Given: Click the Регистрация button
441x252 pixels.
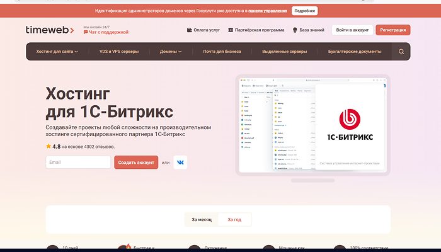Looking at the screenshot, I should click(393, 30).
